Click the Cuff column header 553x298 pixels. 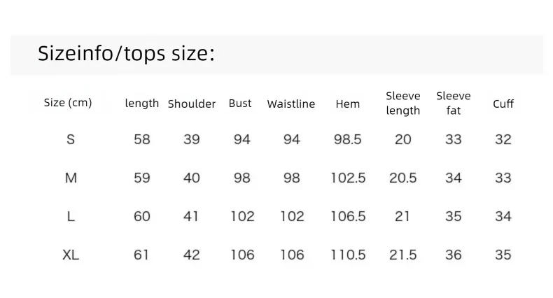point(503,104)
